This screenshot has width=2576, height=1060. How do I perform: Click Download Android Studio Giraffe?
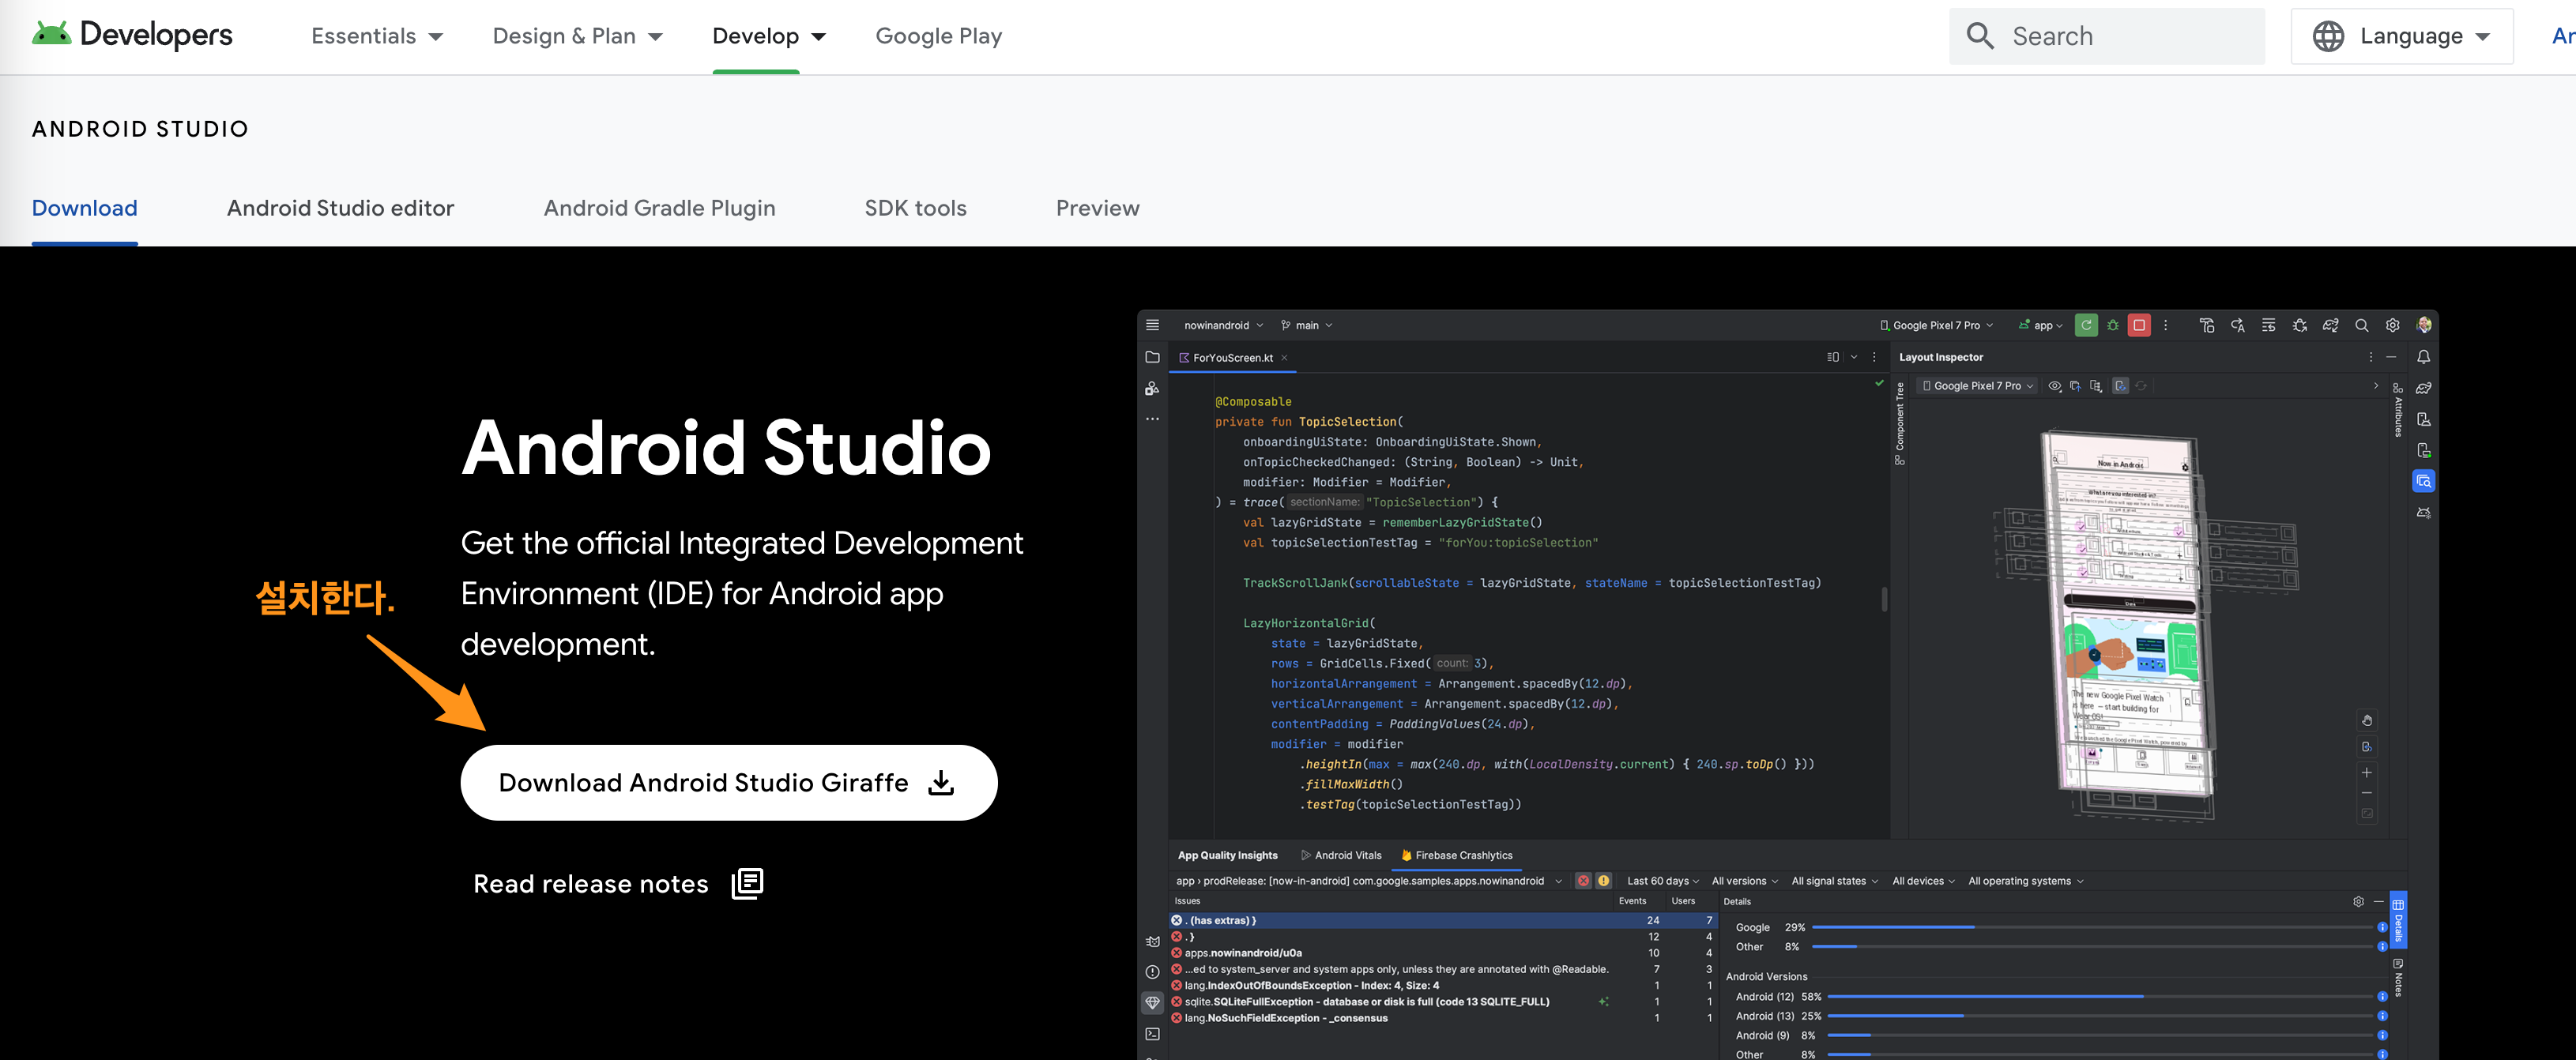[728, 783]
